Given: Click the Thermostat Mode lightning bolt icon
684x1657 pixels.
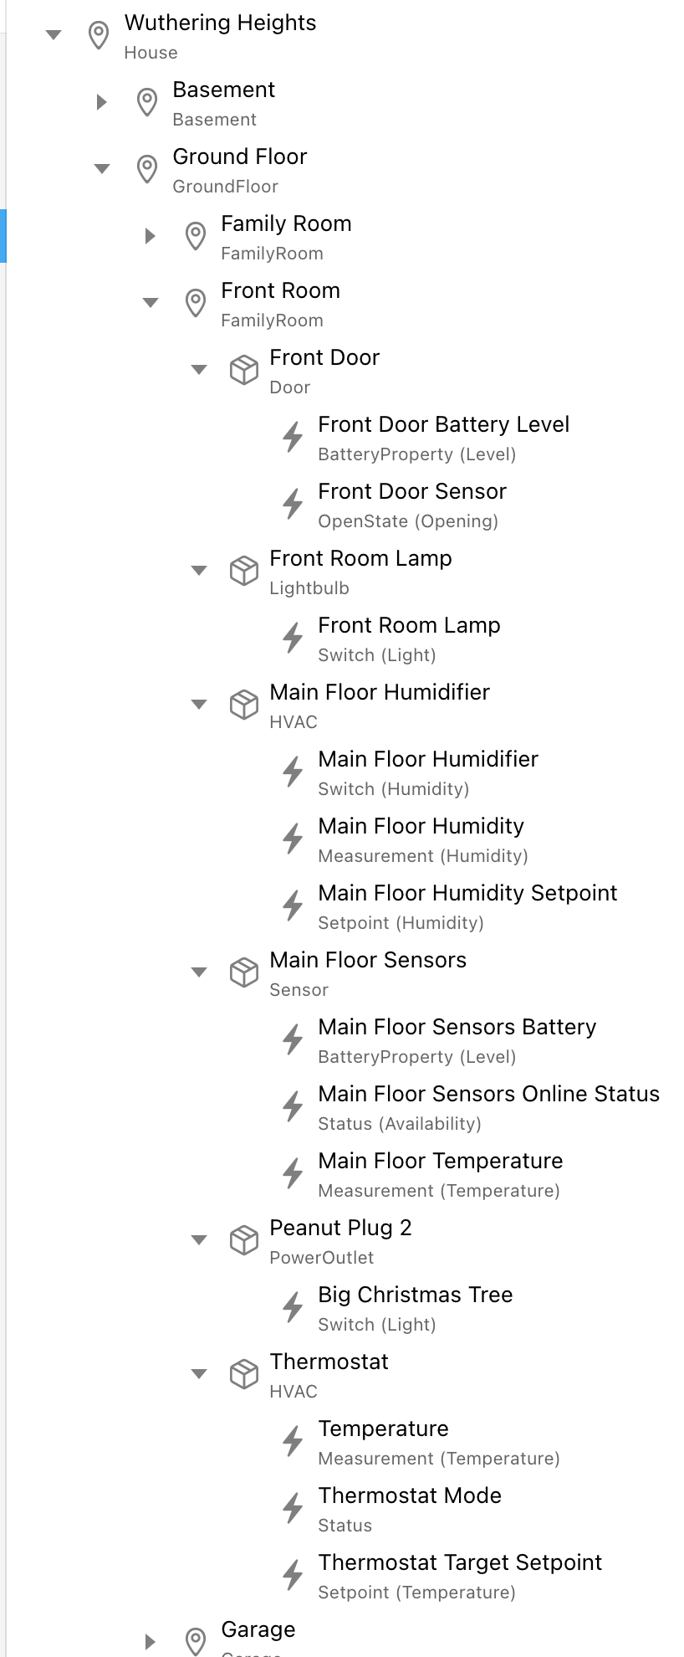Looking at the screenshot, I should pos(293,1508).
